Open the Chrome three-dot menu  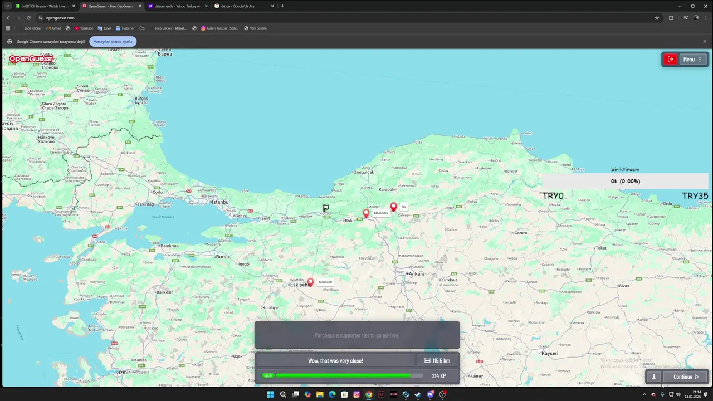point(705,18)
